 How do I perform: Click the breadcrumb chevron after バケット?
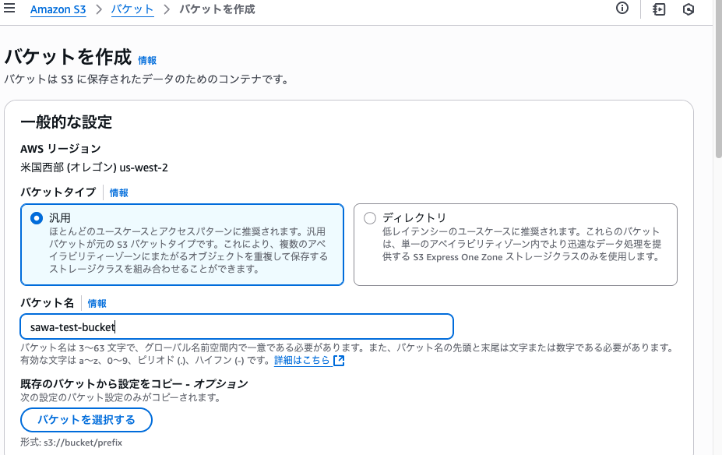click(167, 9)
